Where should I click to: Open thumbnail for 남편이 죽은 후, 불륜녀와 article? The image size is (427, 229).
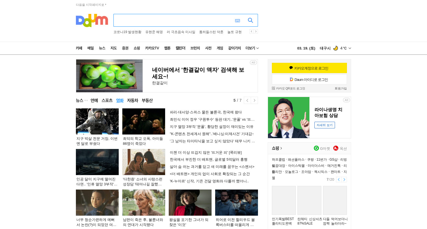click(x=144, y=203)
